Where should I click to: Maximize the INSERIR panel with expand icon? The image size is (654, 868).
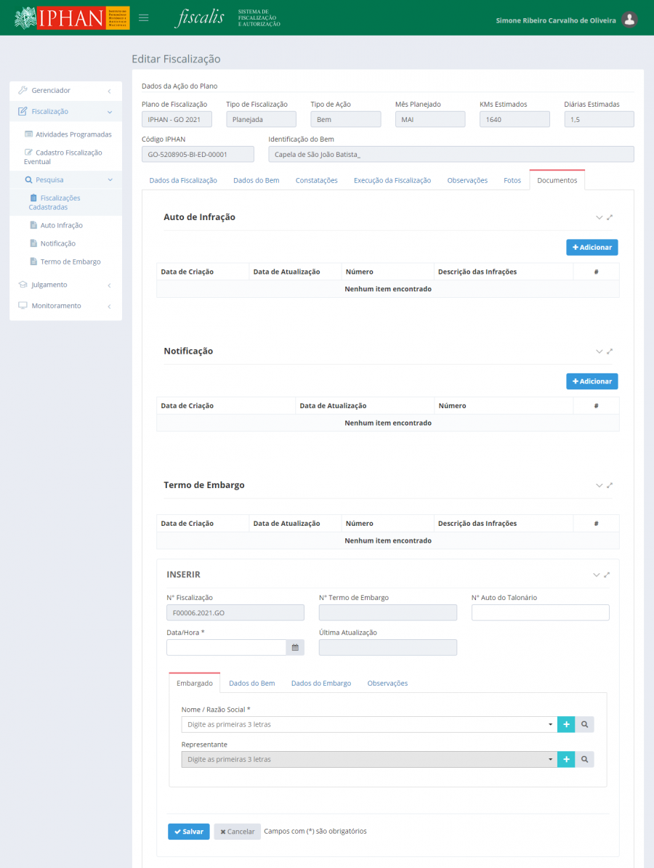coord(607,575)
